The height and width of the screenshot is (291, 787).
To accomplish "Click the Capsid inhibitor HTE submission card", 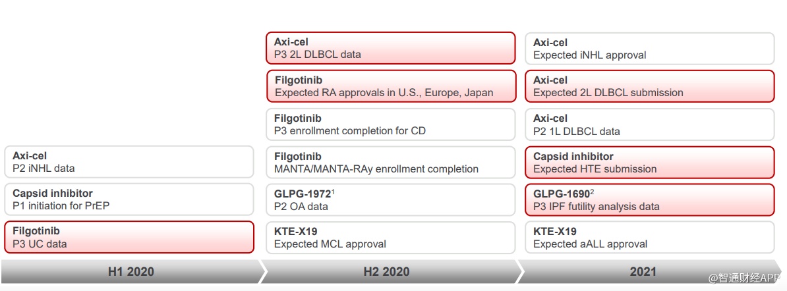I will tap(649, 162).
